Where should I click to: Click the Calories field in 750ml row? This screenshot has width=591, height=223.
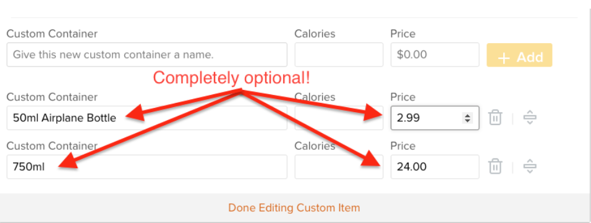click(x=339, y=167)
